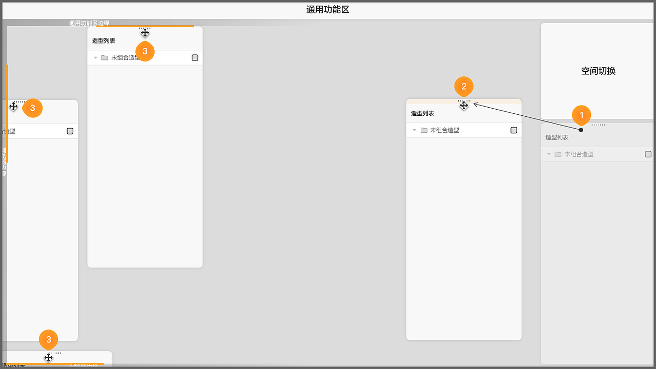This screenshot has width=656, height=369.
Task: Click the folder icon beside 未组合造型 in the tall panel
Action: [x=105, y=57]
